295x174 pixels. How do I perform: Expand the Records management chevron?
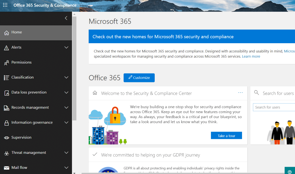point(67,107)
